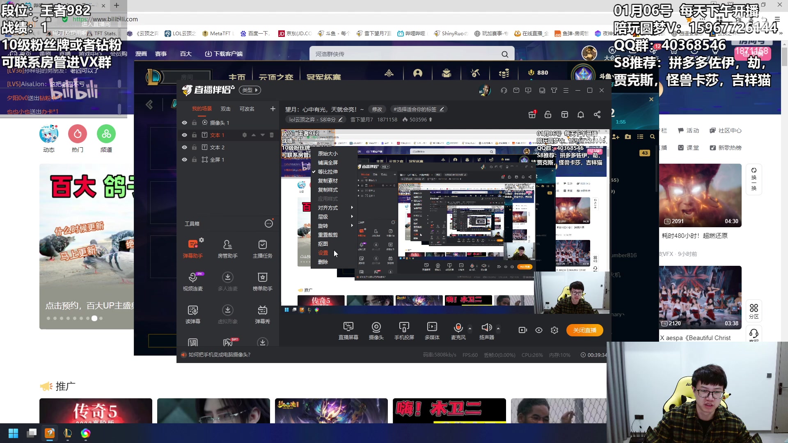Expand 旋转 submenu
This screenshot has height=443, width=788.
point(334,226)
